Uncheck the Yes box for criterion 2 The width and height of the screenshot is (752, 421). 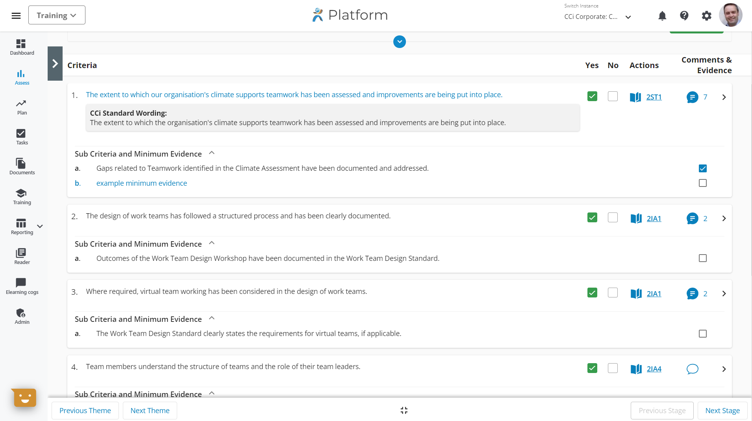(592, 218)
